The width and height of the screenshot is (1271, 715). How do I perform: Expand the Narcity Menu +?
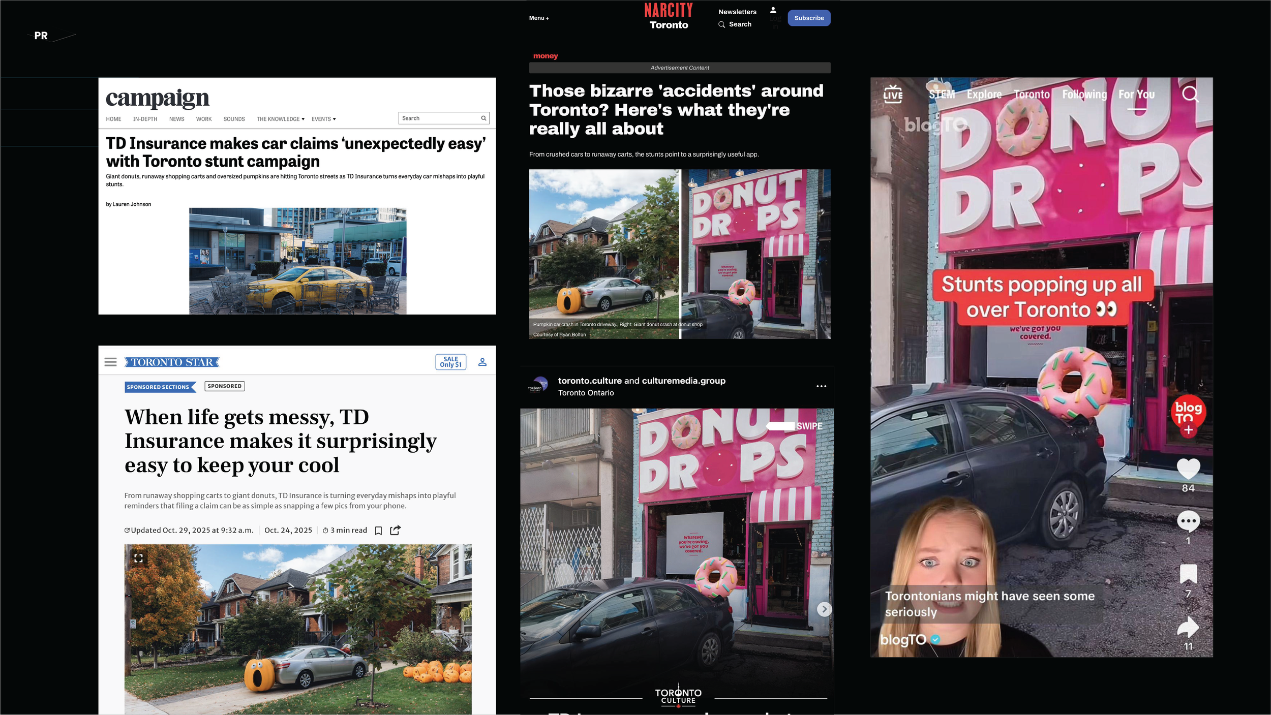(539, 18)
